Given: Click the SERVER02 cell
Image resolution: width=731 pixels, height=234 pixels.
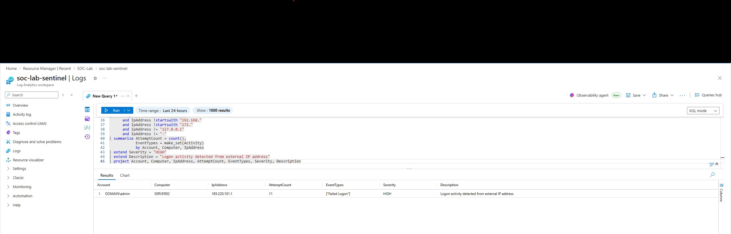Looking at the screenshot, I should click(x=162, y=194).
